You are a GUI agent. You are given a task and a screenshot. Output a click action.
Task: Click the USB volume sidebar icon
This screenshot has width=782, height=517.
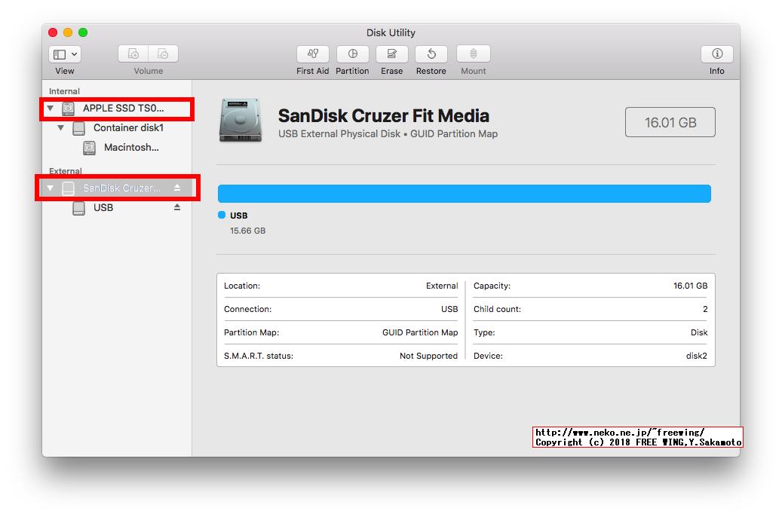pos(78,208)
